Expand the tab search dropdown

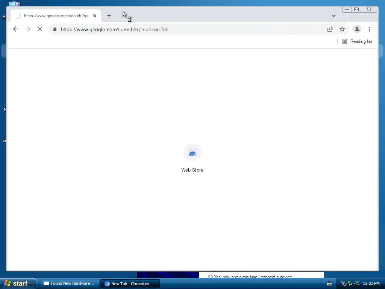point(334,16)
